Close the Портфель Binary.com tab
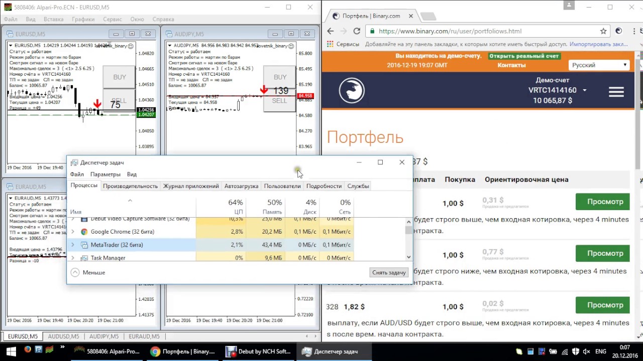This screenshot has width=643, height=361. pos(411,16)
